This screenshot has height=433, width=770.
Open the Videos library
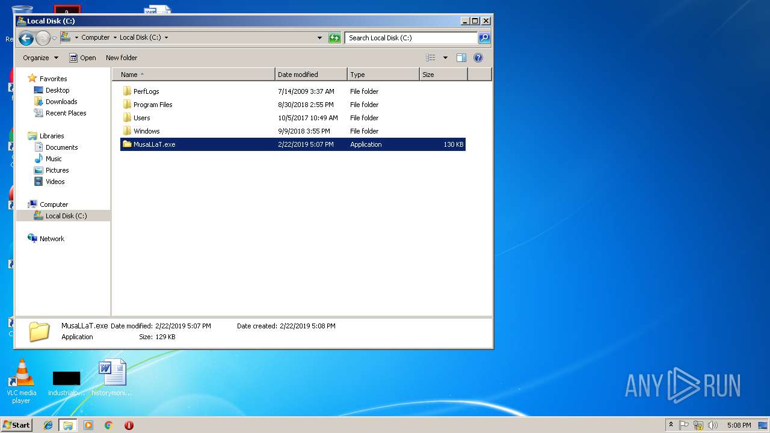point(55,182)
